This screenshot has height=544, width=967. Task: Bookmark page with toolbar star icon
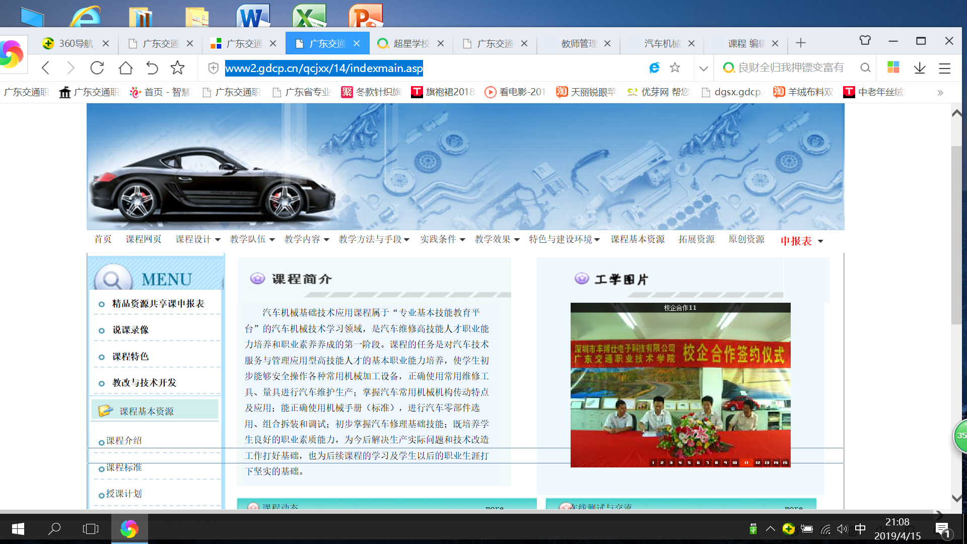[177, 68]
